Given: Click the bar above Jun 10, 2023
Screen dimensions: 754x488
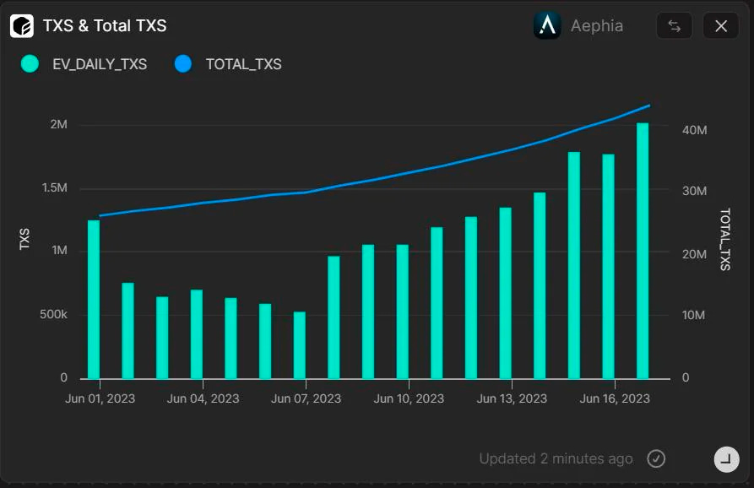Looking at the screenshot, I should click(x=403, y=312).
